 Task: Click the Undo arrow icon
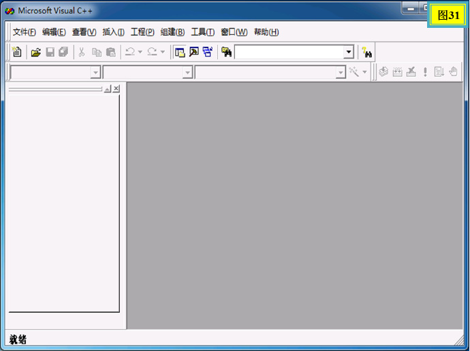[x=130, y=52]
